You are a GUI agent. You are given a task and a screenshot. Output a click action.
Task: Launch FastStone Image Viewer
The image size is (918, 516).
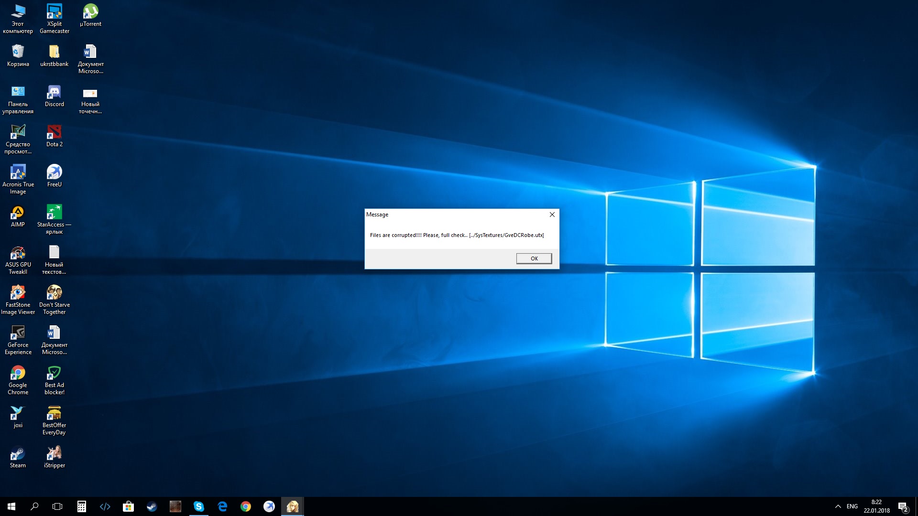pos(17,292)
